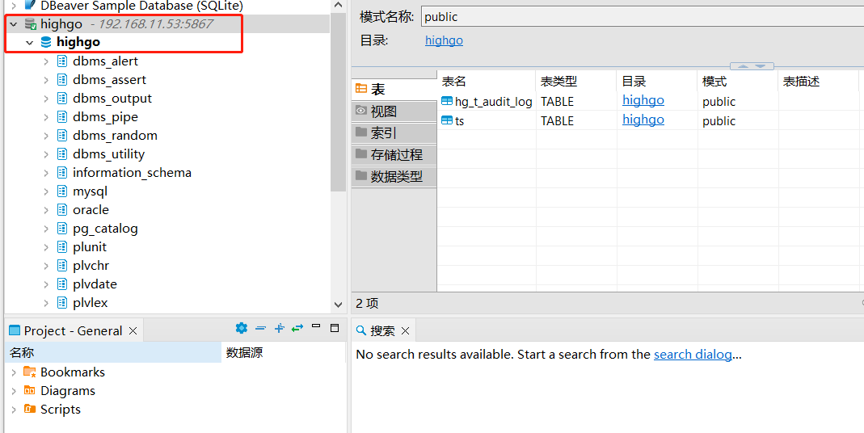The image size is (864, 433).
Task: Select TABLE cell in hg_t_audit_log row
Action: (576, 101)
